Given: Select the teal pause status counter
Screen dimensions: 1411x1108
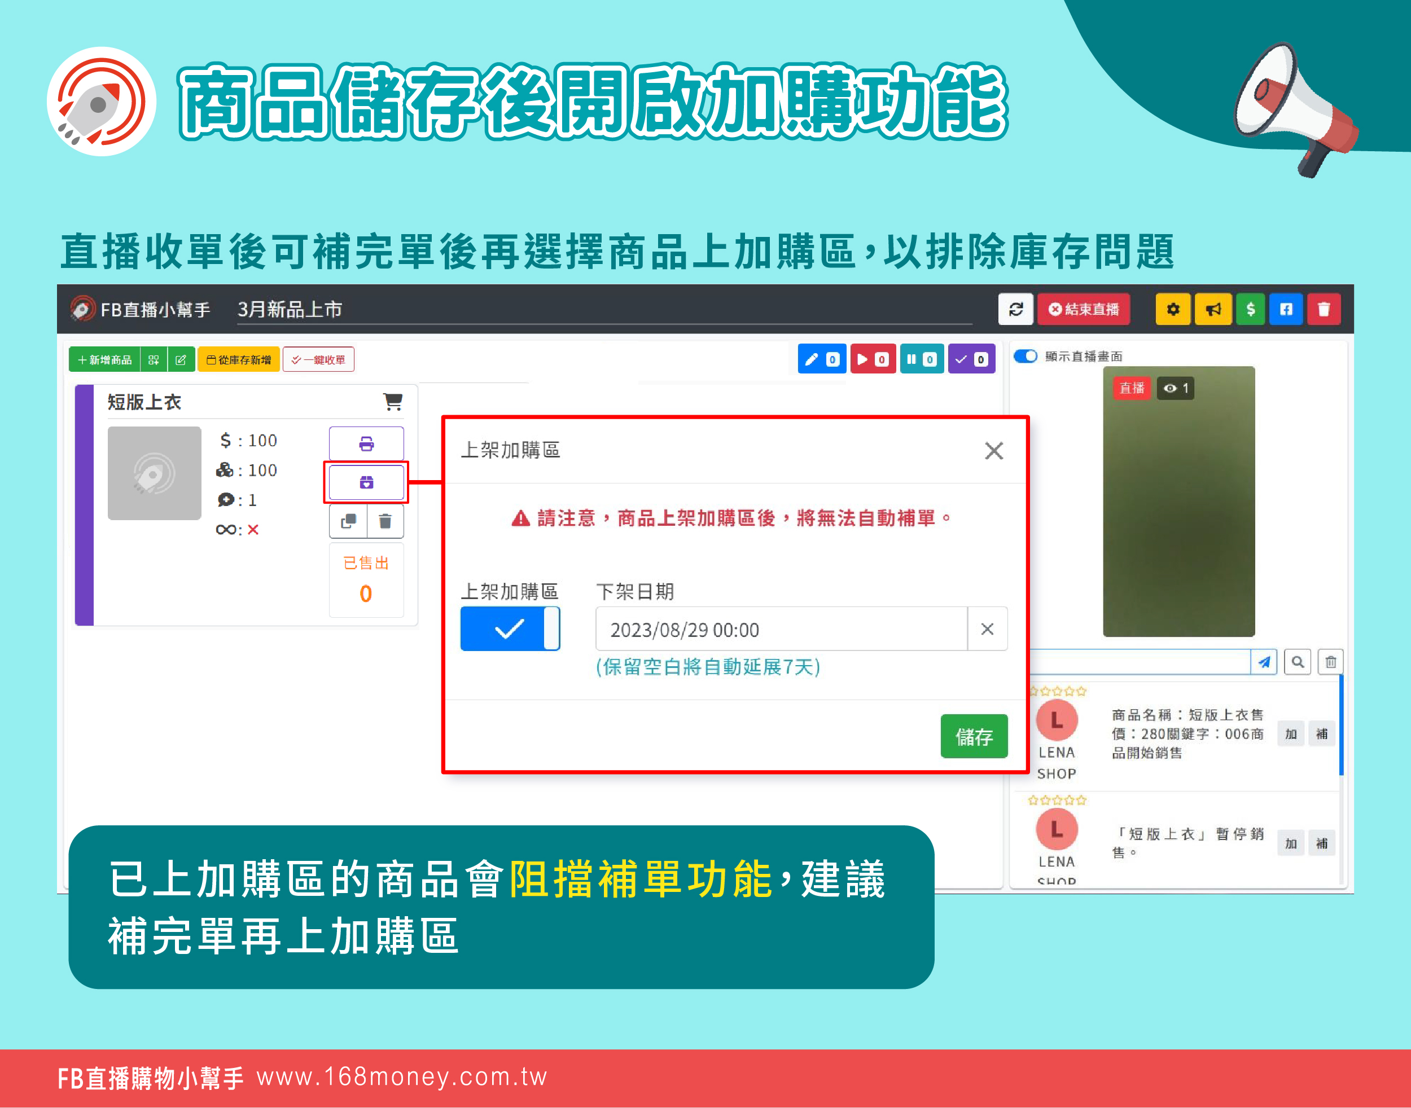Looking at the screenshot, I should (922, 359).
